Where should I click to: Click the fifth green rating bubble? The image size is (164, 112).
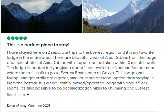click(25, 38)
